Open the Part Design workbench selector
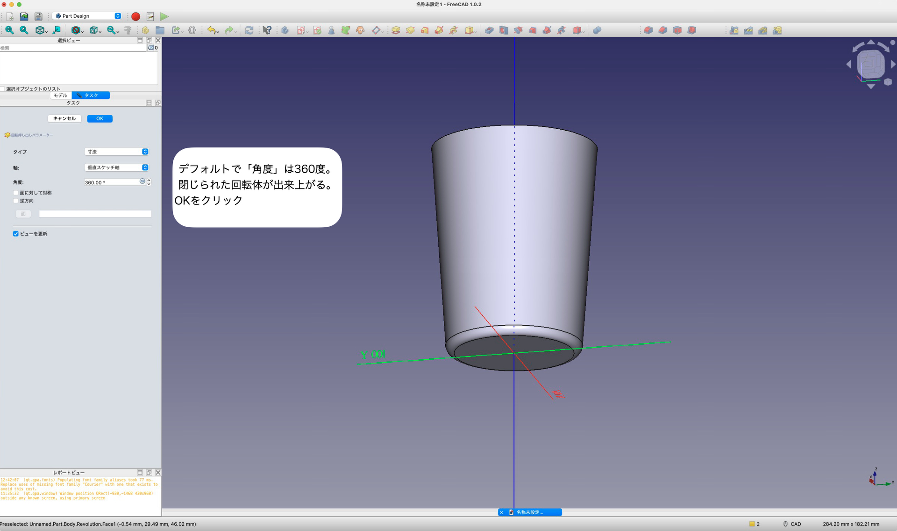 coord(87,15)
